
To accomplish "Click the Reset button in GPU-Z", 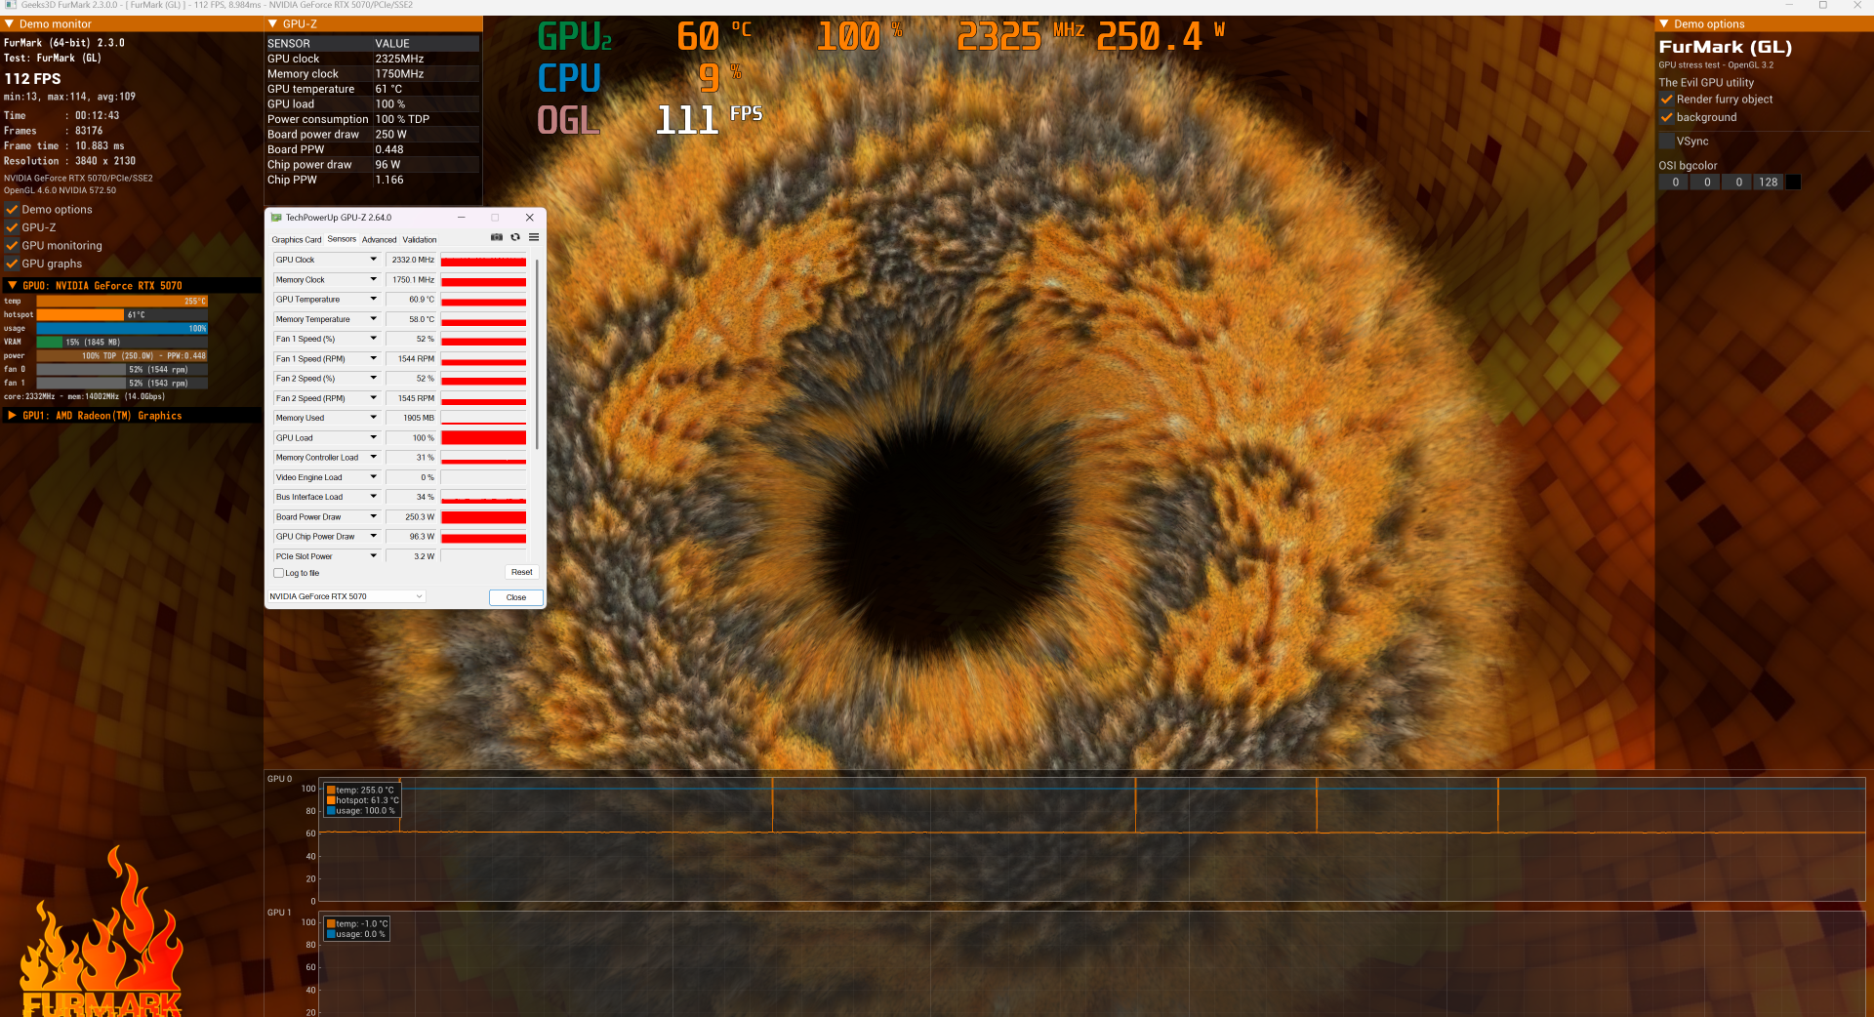I will (522, 572).
